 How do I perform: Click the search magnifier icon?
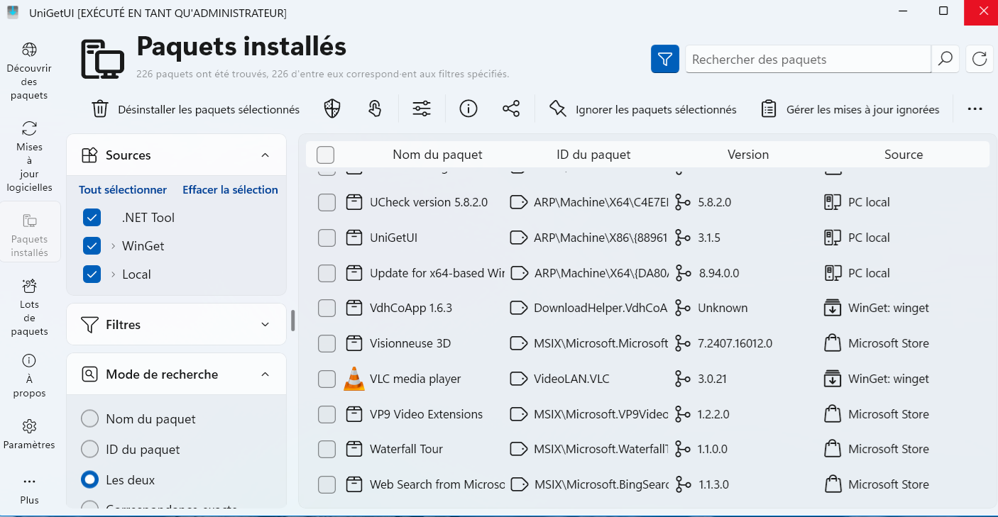pyautogui.click(x=945, y=59)
